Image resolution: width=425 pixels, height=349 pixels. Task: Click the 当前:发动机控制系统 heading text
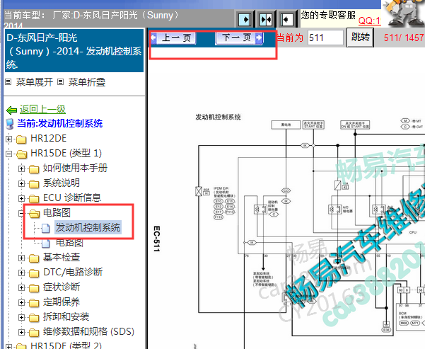pyautogui.click(x=59, y=123)
